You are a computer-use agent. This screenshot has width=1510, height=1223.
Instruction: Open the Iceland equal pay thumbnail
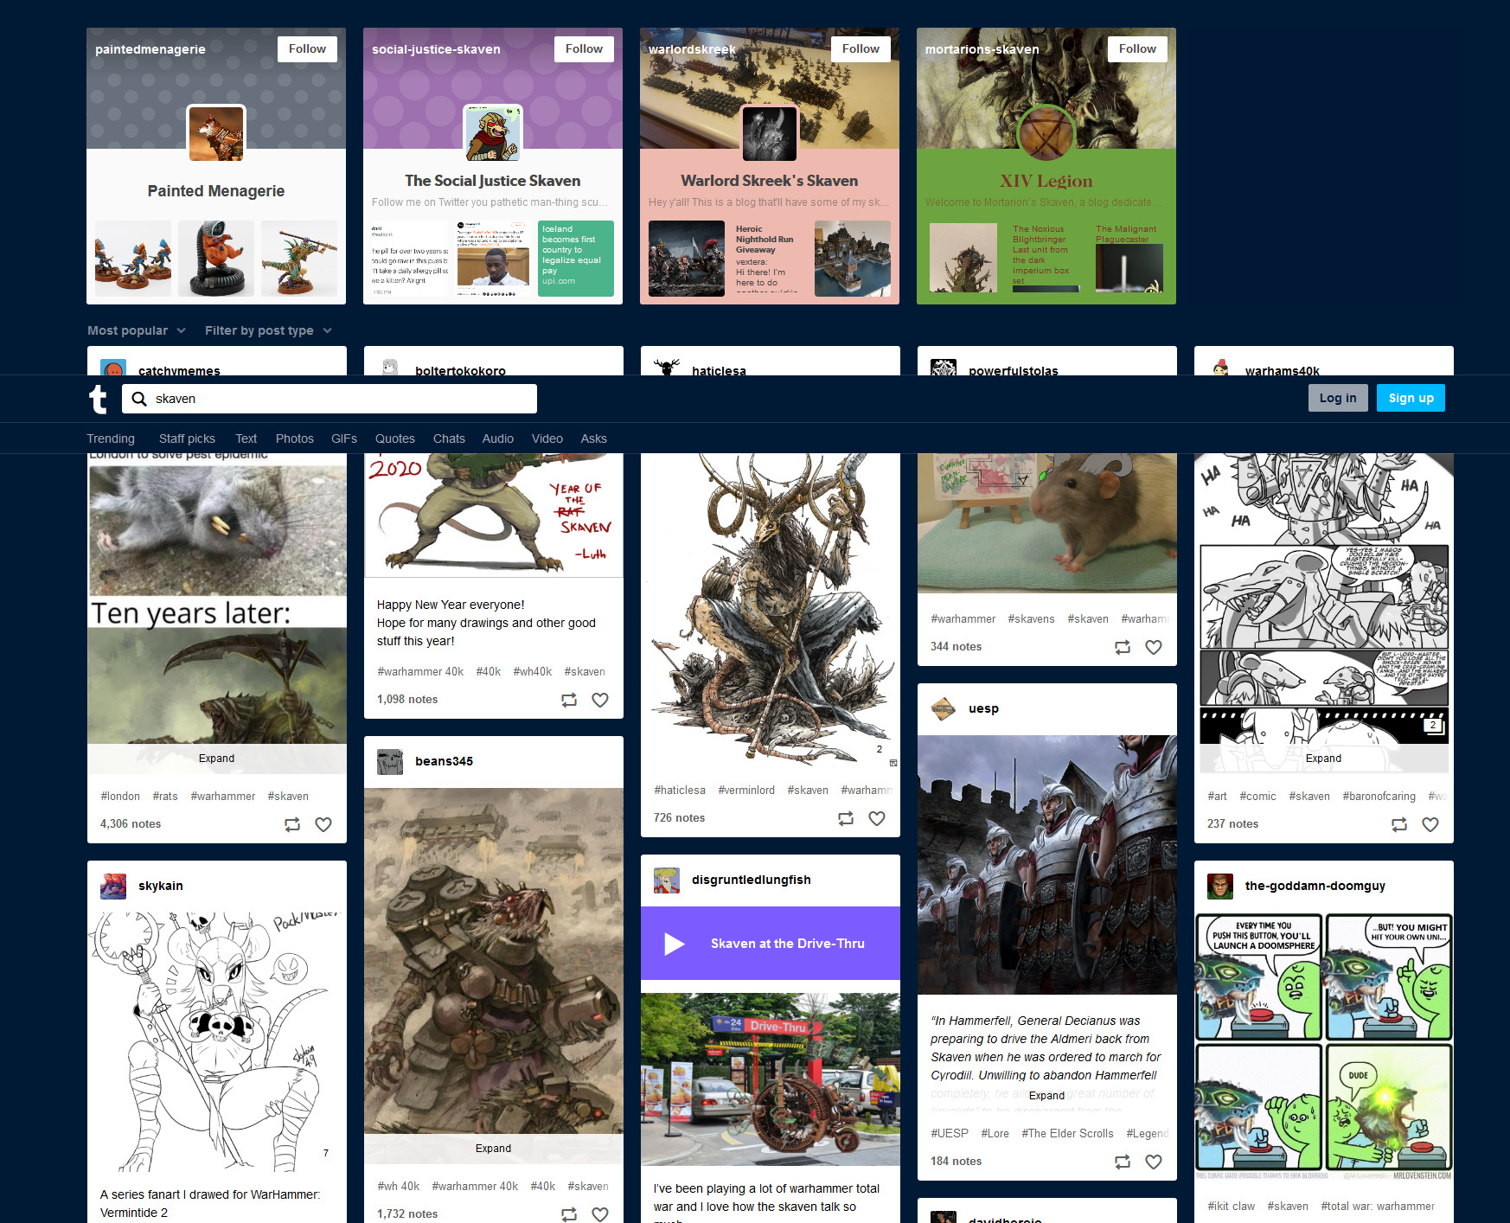(x=576, y=259)
